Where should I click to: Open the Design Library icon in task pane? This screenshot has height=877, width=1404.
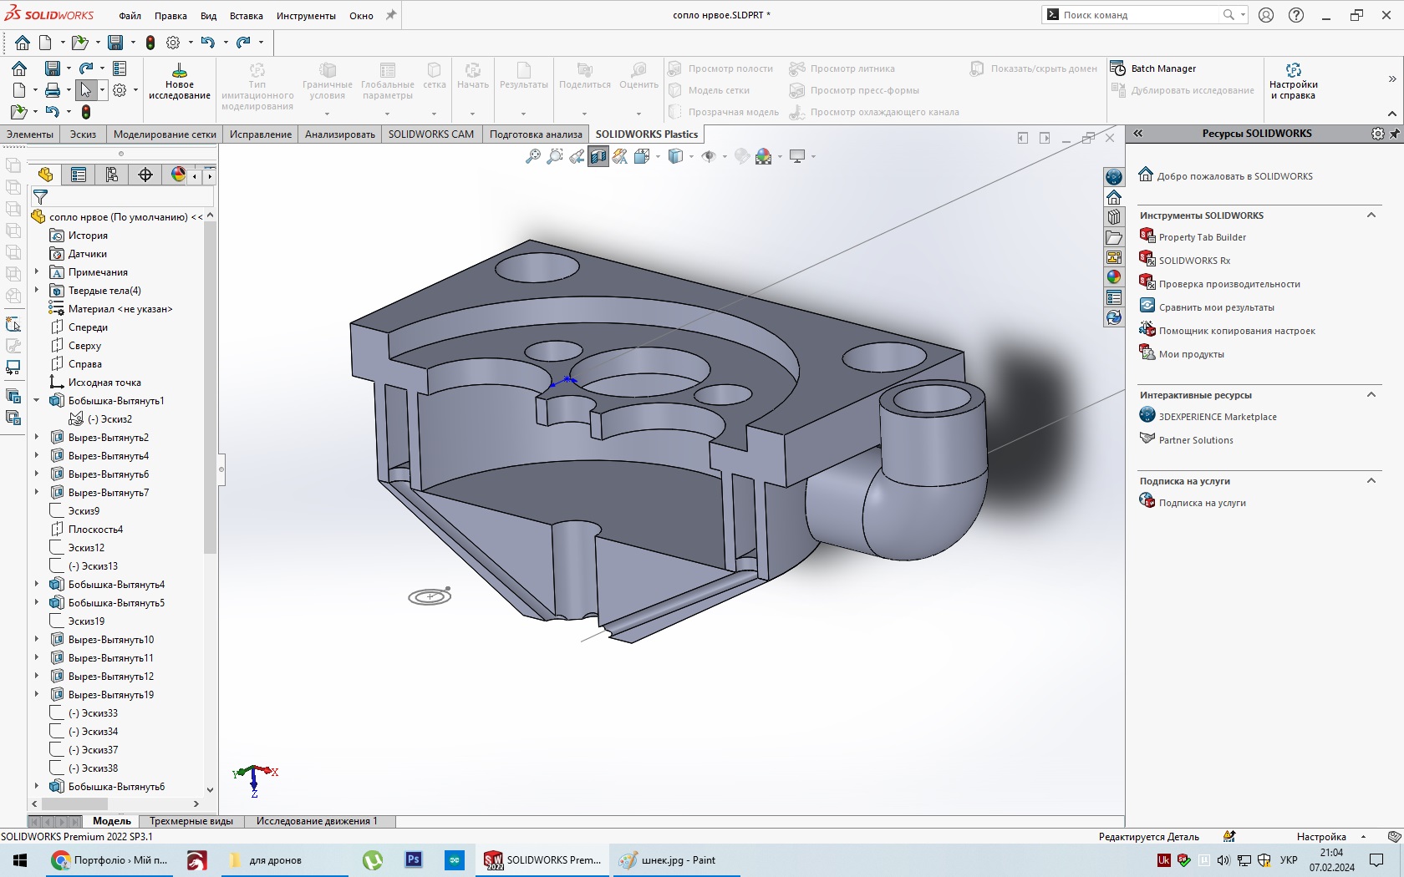point(1114,217)
